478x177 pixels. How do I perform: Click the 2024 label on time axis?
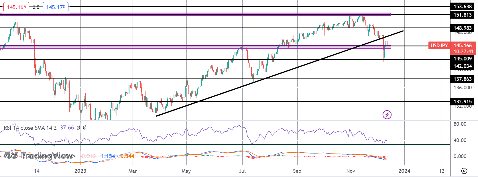tap(404, 171)
